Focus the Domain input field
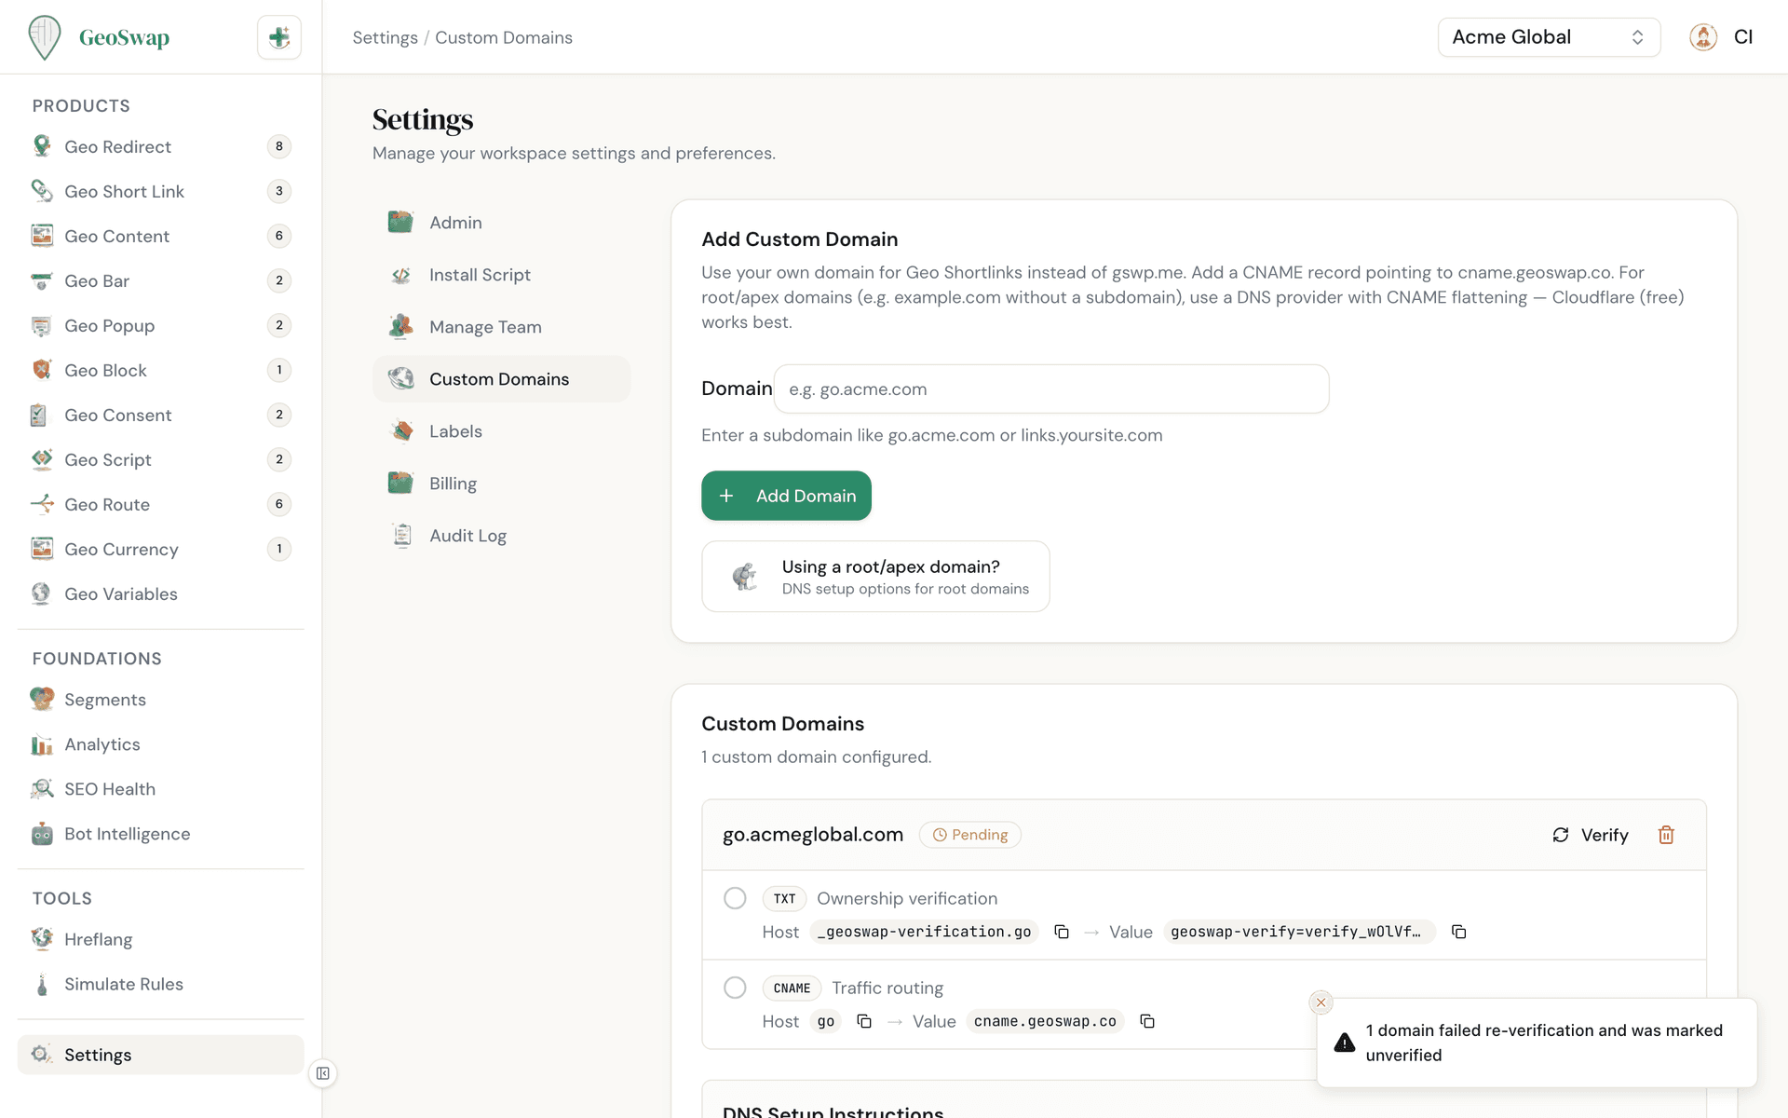 [1050, 389]
